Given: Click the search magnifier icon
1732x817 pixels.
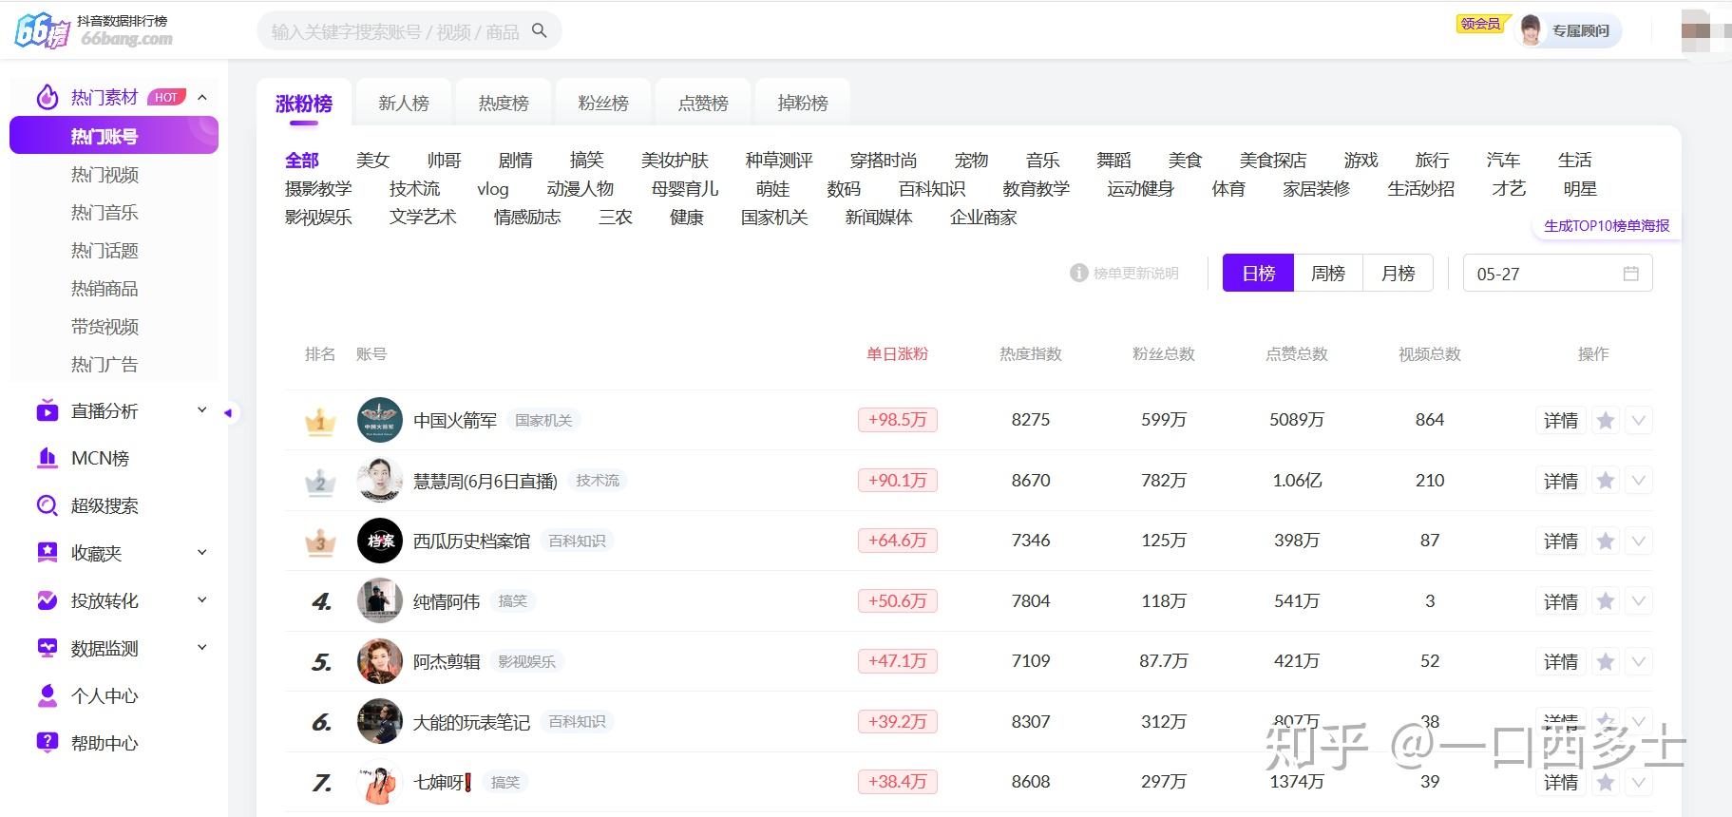Looking at the screenshot, I should coord(539,30).
